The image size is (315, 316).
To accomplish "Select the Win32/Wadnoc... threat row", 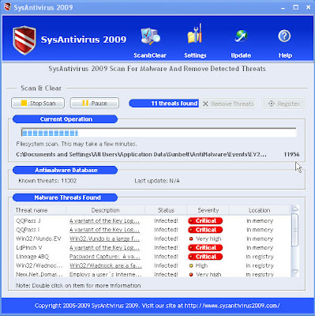I will [152, 265].
